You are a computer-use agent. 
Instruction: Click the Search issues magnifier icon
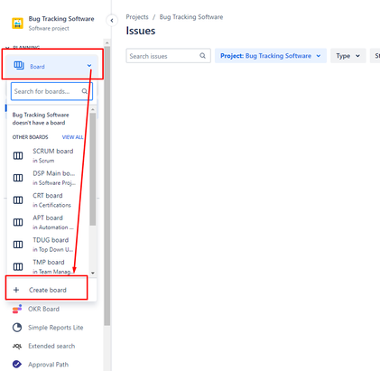pyautogui.click(x=203, y=56)
